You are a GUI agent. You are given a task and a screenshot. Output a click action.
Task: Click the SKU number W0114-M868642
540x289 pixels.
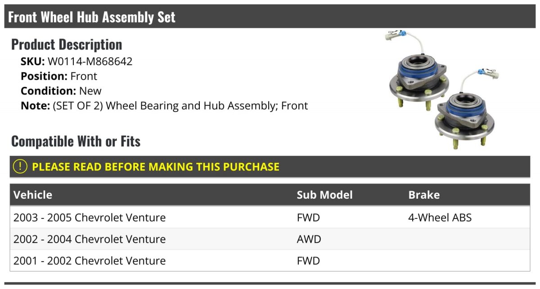[90, 62]
